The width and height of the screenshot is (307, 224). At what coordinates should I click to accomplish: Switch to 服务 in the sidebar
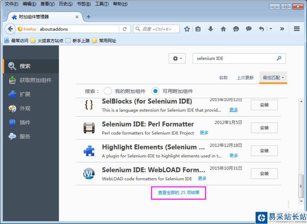[x=31, y=137]
